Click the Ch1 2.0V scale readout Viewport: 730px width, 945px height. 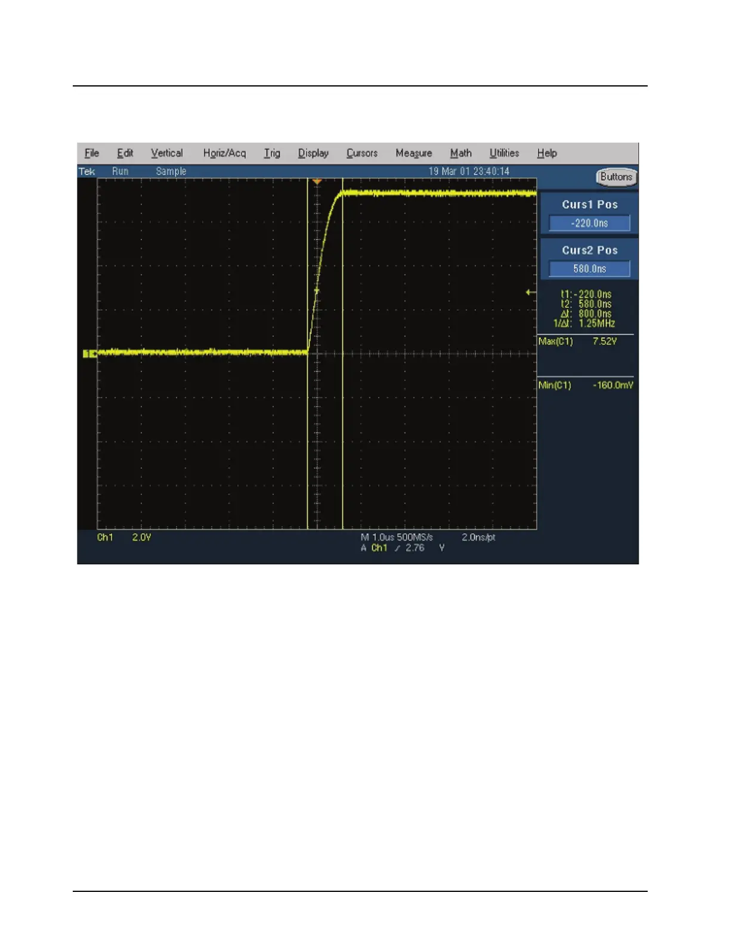124,538
